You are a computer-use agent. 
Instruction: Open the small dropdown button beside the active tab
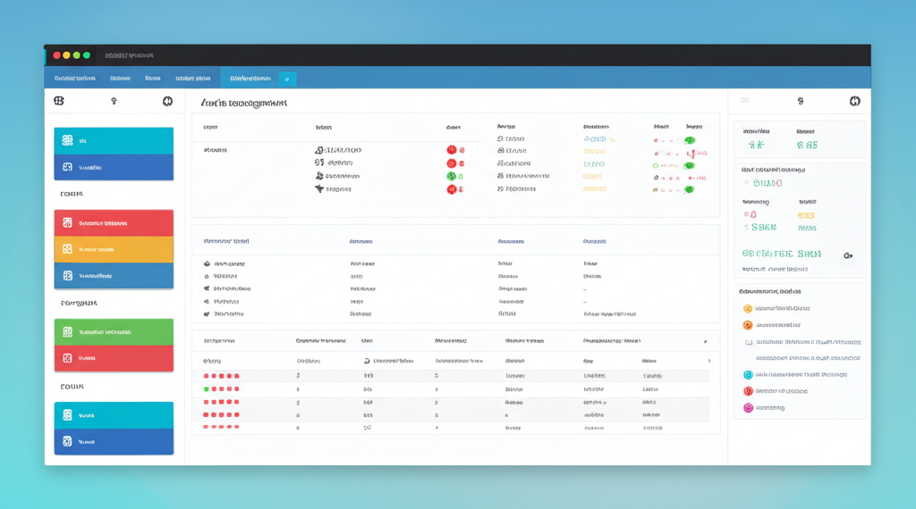click(x=287, y=79)
